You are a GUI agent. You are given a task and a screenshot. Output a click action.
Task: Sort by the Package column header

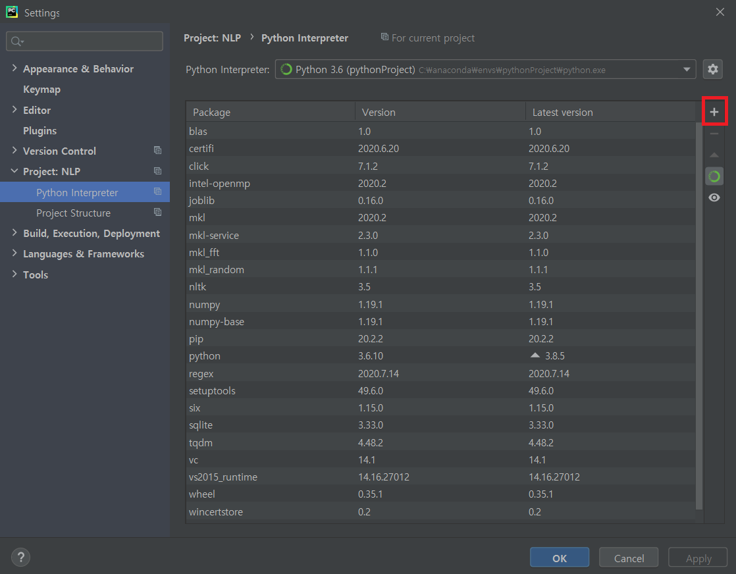tap(271, 112)
